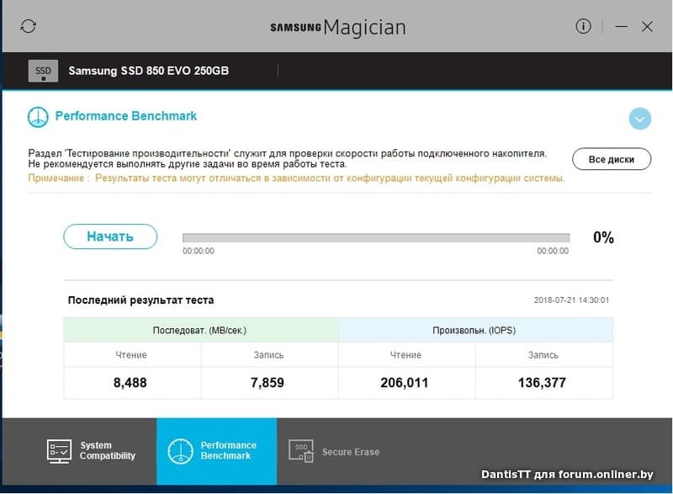Click the random write result 136,377
Viewport: 673px width, 494px height.
point(543,383)
